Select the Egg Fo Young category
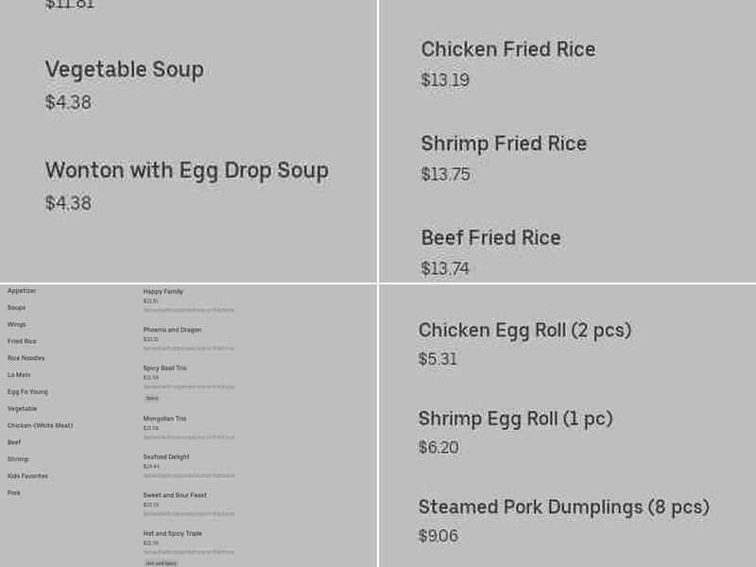The image size is (756, 567). click(x=26, y=391)
